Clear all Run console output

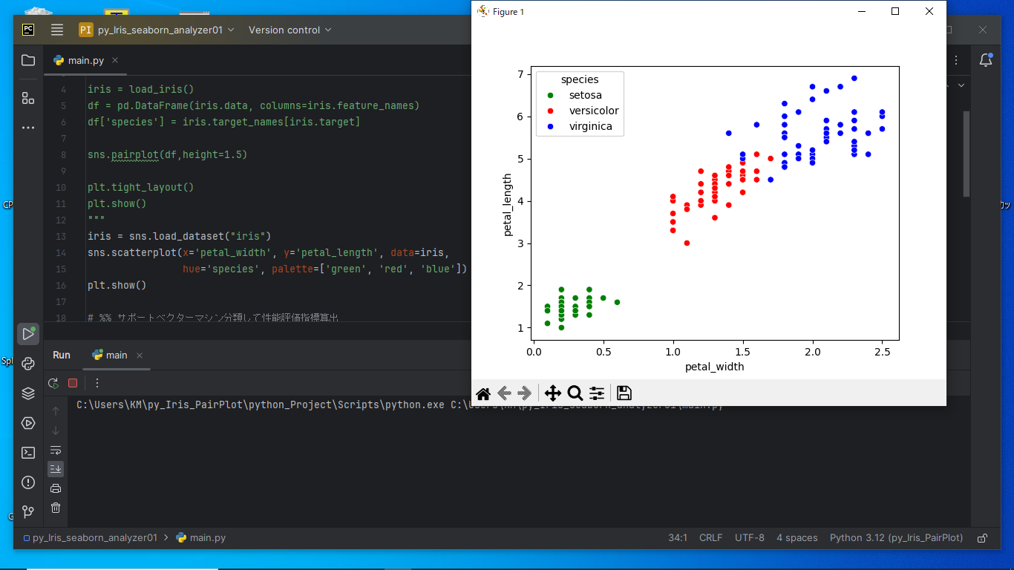[56, 508]
